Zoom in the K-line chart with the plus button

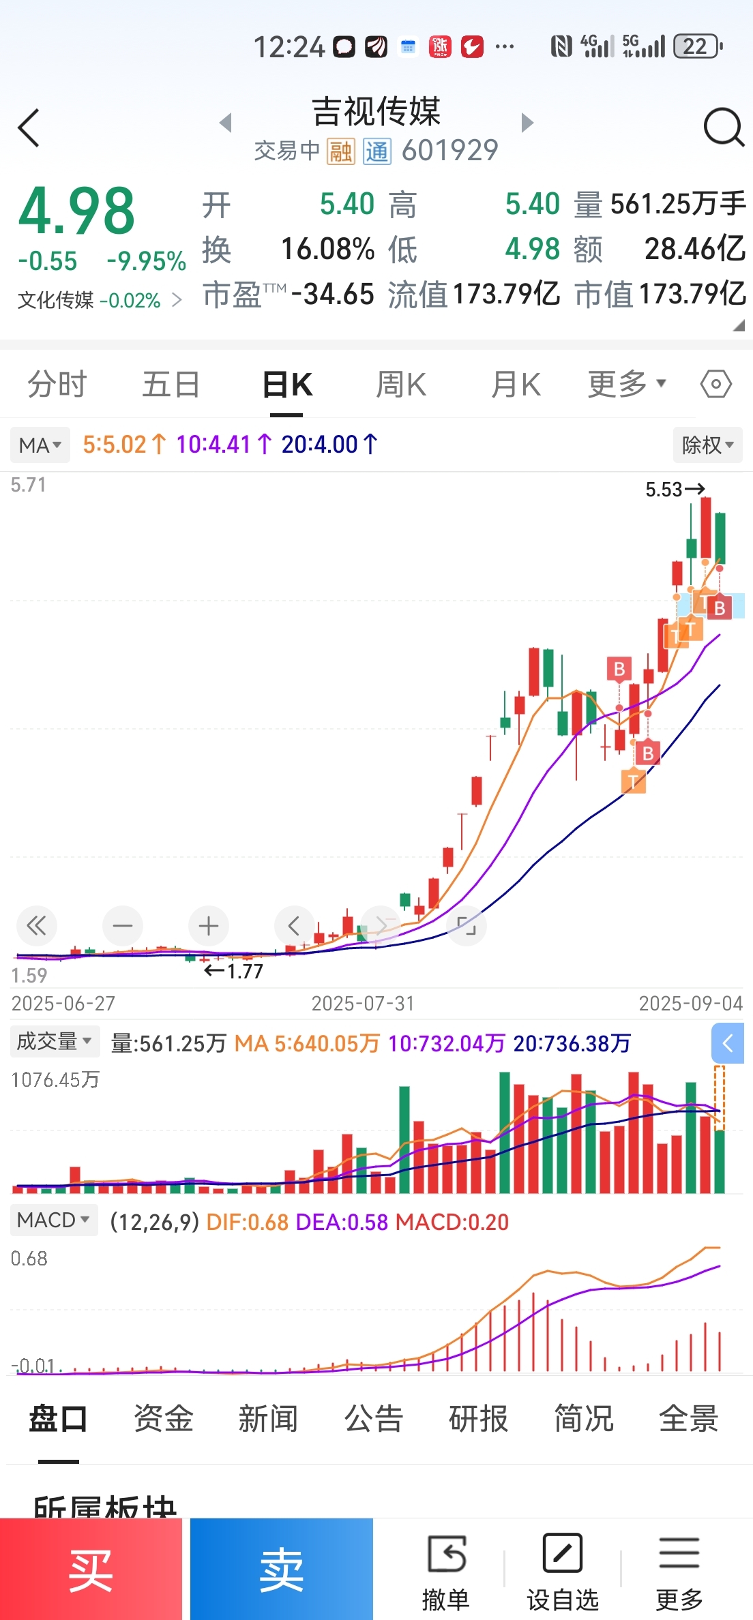pyautogui.click(x=209, y=925)
